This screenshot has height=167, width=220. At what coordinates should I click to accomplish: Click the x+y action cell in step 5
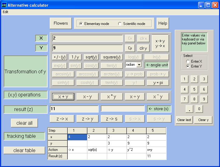156,150
